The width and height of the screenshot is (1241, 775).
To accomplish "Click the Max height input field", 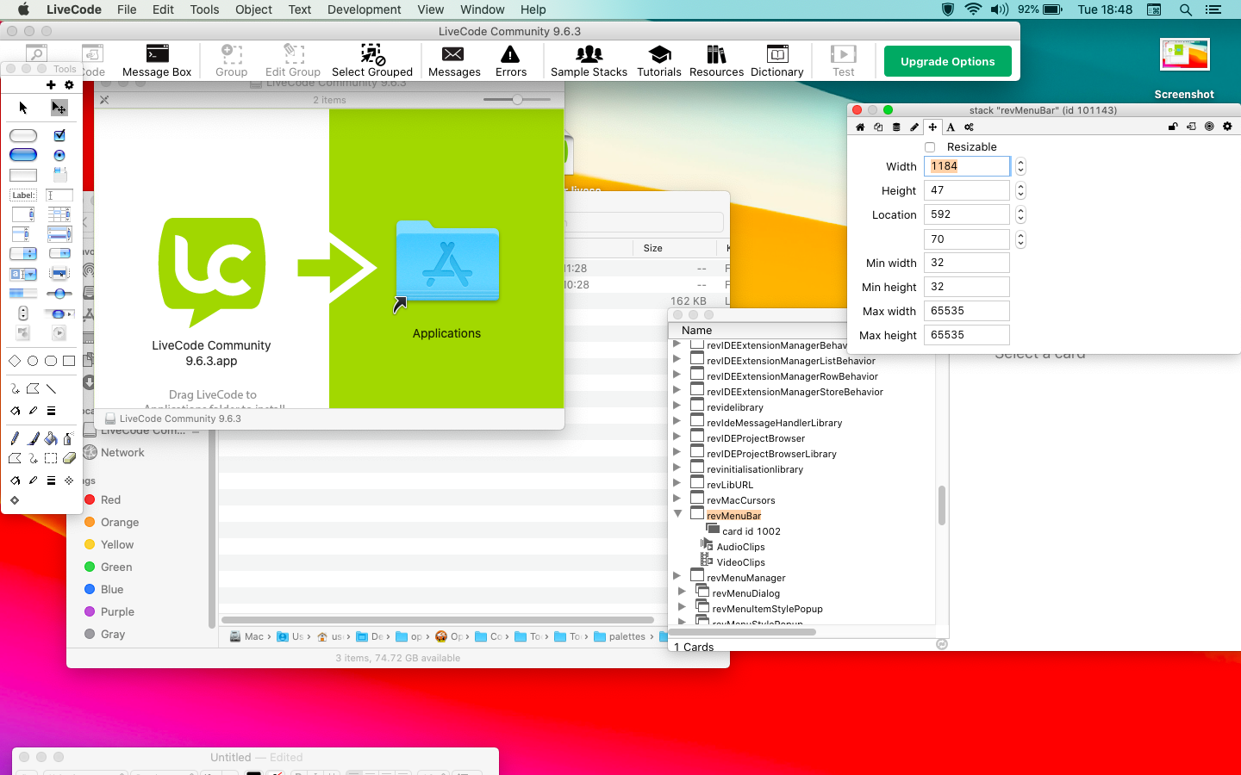I will click(967, 335).
